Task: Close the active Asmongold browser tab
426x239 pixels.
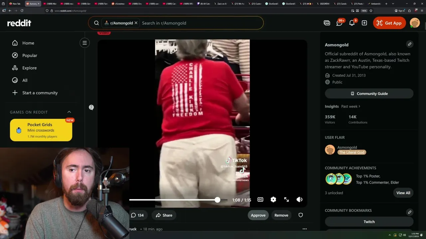Action: (x=39, y=4)
